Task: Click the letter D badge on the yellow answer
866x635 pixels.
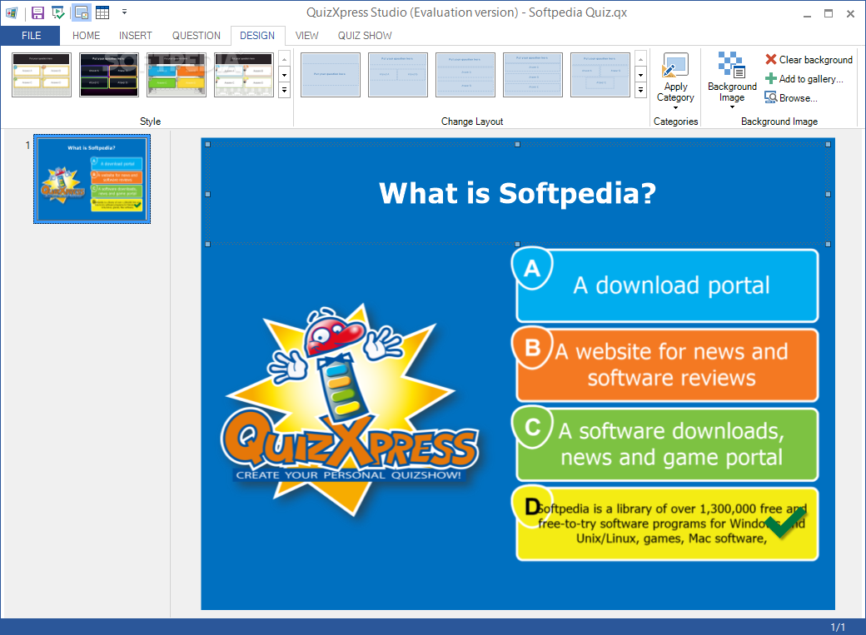Action: (532, 506)
